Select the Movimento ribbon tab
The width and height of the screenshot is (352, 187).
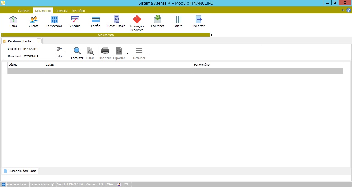coord(43,11)
